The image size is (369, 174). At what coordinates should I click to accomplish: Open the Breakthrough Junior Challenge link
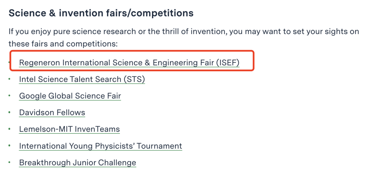[x=78, y=163]
